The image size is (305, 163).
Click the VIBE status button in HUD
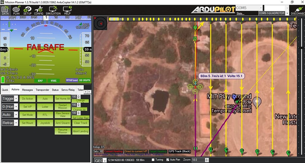(x=54, y=81)
